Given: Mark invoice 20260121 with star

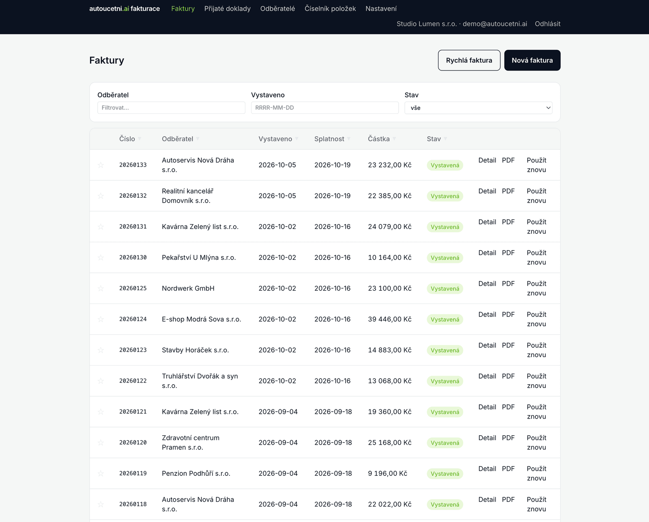Looking at the screenshot, I should coord(101,412).
